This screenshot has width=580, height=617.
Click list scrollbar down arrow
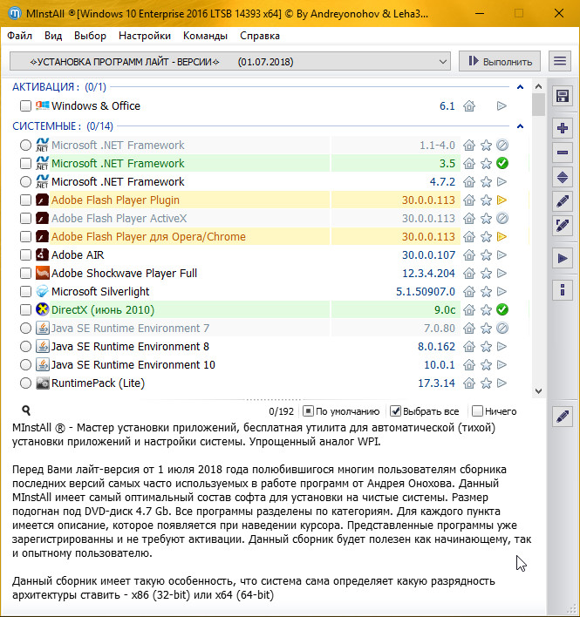(x=538, y=391)
